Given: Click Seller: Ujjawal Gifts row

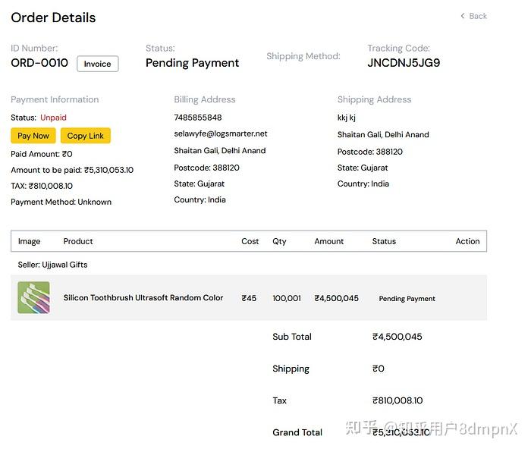Looking at the screenshot, I should (x=52, y=265).
